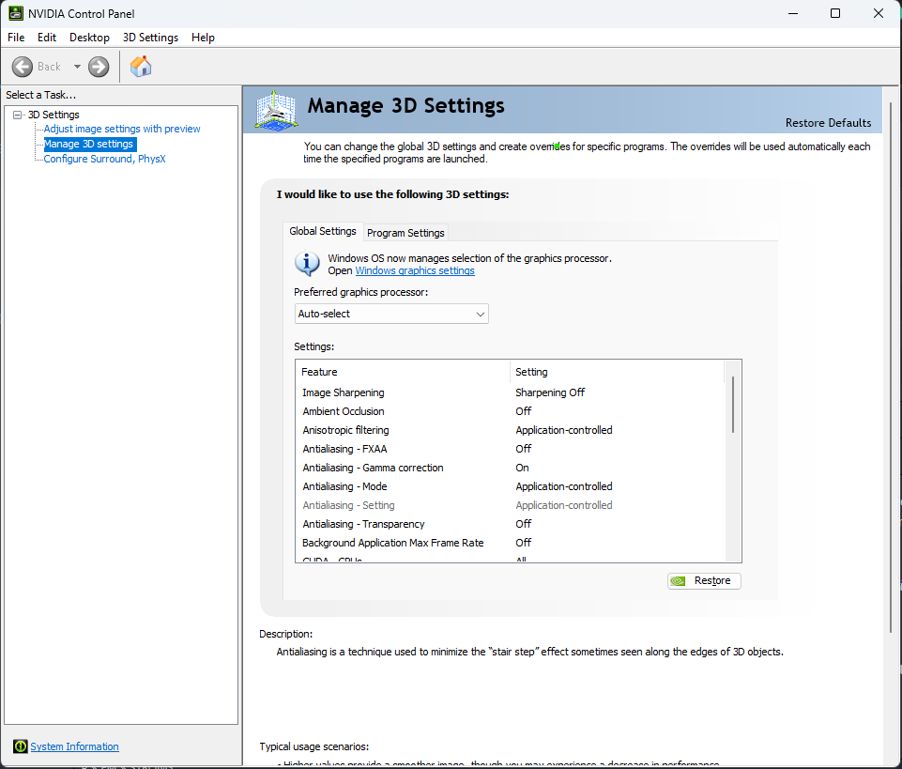Viewport: 902px width, 769px height.
Task: Click the Feature column header
Action: [403, 372]
